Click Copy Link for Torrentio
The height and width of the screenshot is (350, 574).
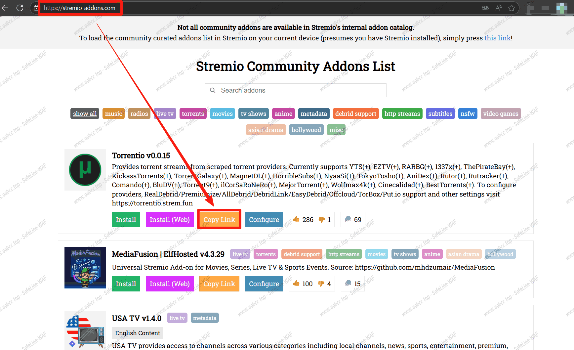pyautogui.click(x=219, y=219)
